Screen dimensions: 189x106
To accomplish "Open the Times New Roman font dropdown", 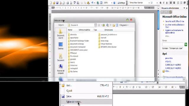I will pyautogui.click(x=149, y=3).
